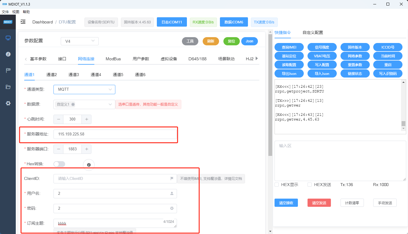This screenshot has height=234, width=408.
Task: Expand the 通道类型 MQTT dropdown
Action: pos(84,90)
